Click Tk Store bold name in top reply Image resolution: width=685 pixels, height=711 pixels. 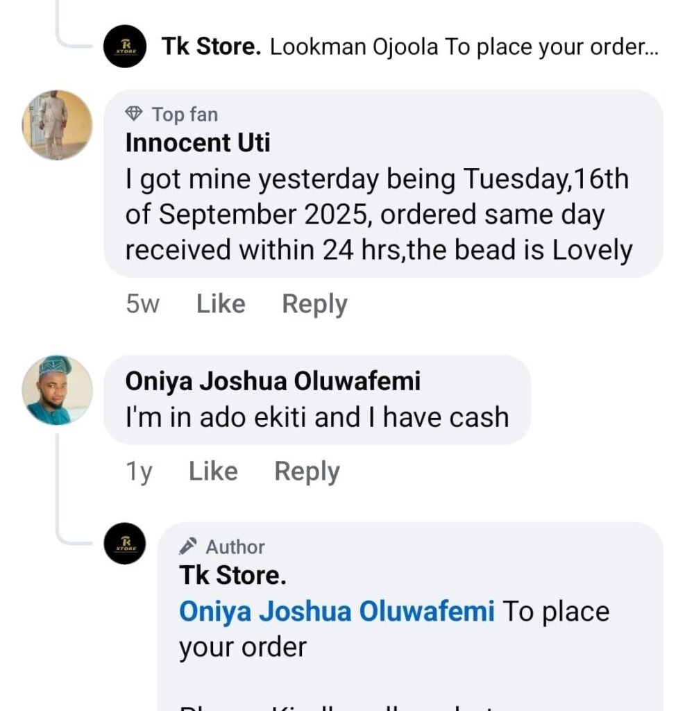click(211, 47)
